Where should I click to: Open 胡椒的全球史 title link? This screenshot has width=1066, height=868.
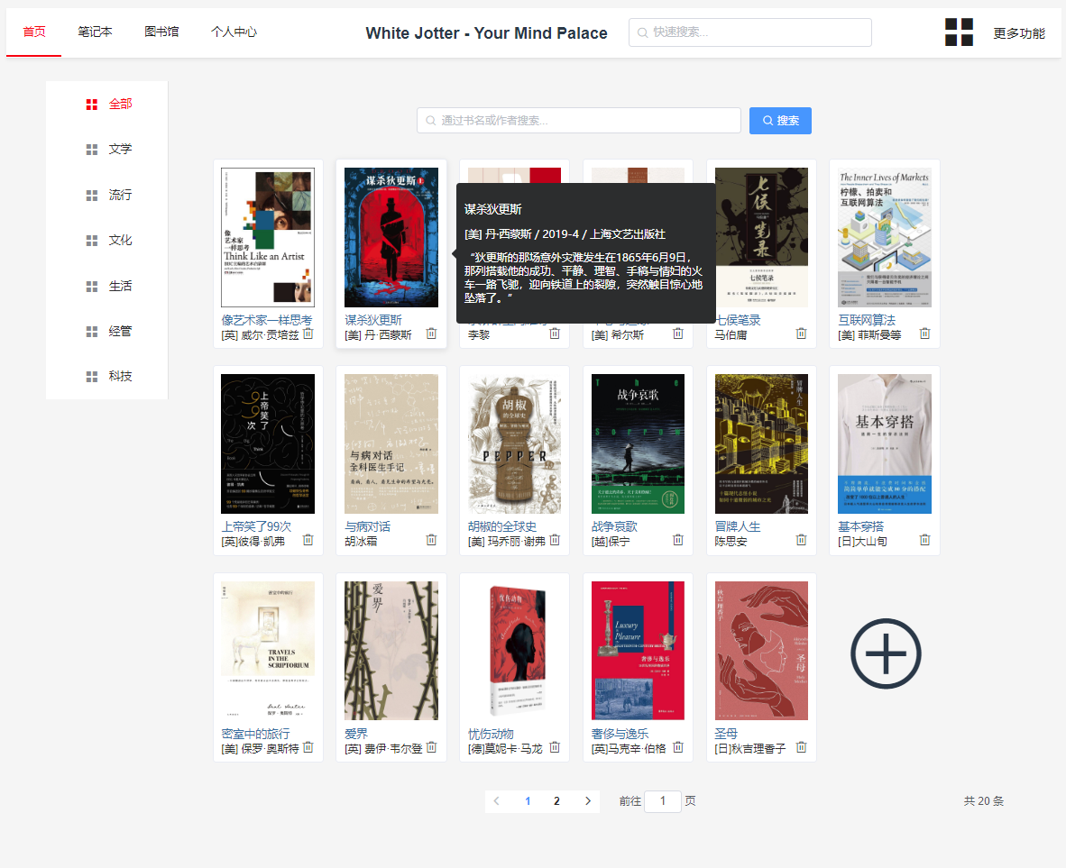502,526
